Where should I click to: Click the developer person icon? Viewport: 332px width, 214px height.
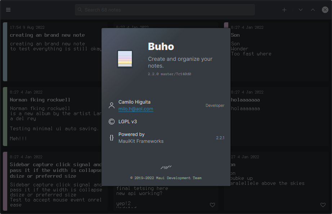pos(112,105)
